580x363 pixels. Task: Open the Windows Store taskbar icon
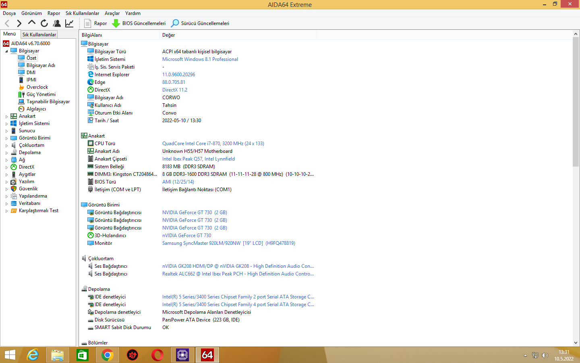(x=83, y=355)
